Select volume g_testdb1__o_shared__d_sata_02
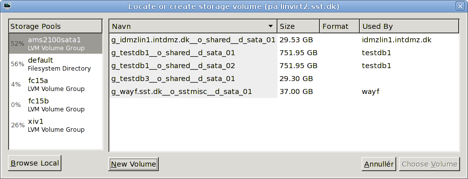 click(x=284, y=66)
